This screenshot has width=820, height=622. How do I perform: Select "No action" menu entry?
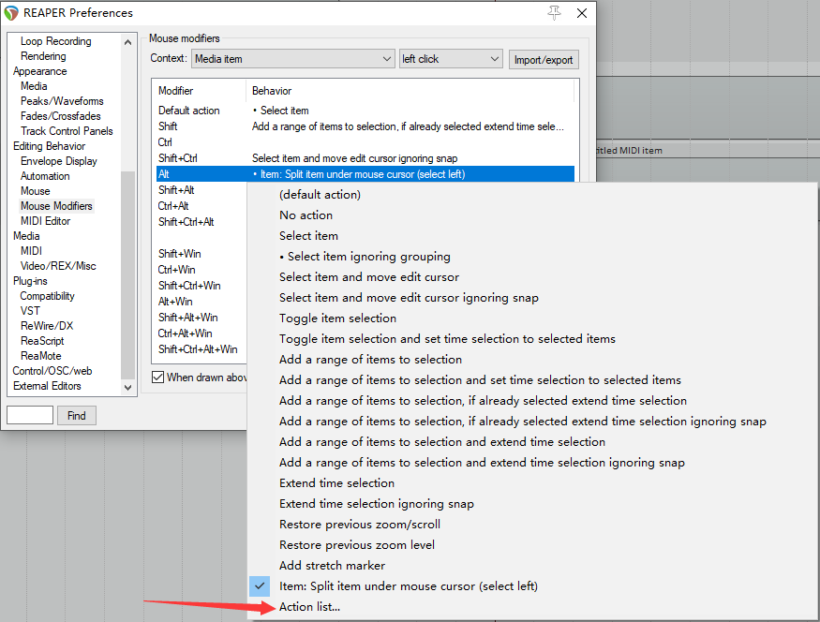(x=306, y=215)
